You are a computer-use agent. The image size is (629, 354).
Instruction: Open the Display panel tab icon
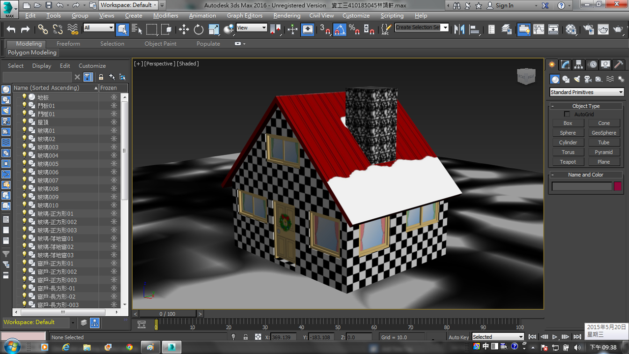pos(605,64)
